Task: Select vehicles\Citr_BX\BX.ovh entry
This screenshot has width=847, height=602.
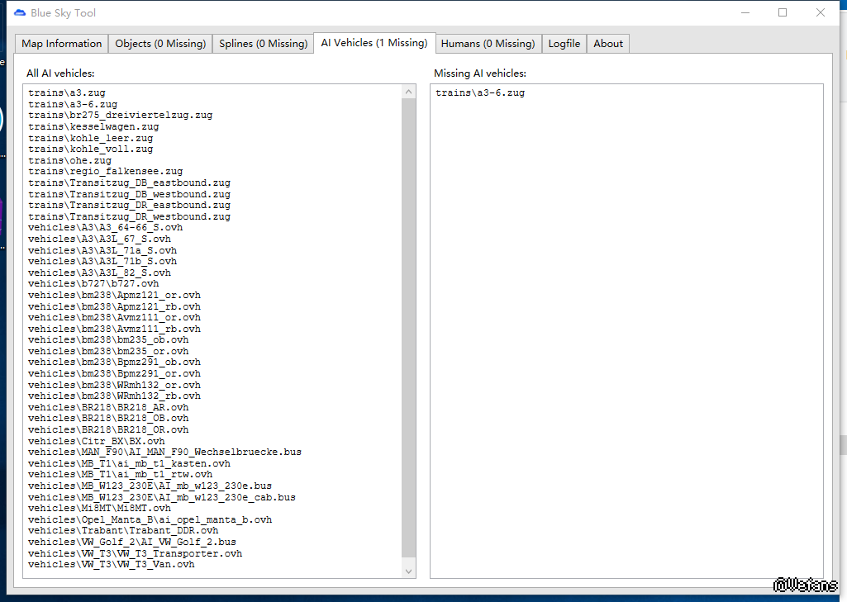Action: point(97,441)
